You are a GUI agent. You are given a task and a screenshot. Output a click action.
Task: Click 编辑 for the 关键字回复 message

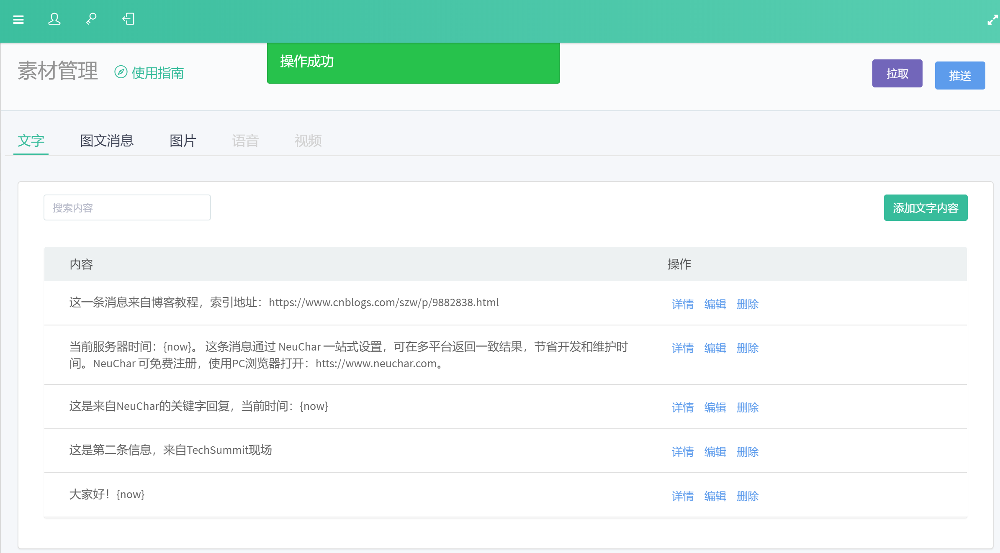[x=715, y=407]
